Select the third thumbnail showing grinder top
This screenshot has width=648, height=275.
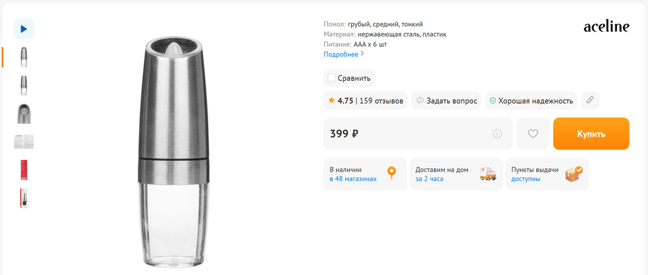(x=24, y=113)
